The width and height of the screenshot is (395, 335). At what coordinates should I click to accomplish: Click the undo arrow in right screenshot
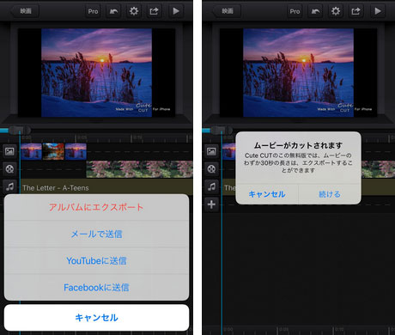coord(315,11)
